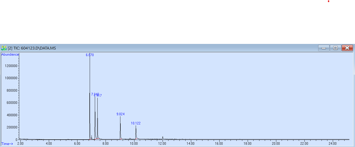Click the red dot in the black area

[328, 1]
